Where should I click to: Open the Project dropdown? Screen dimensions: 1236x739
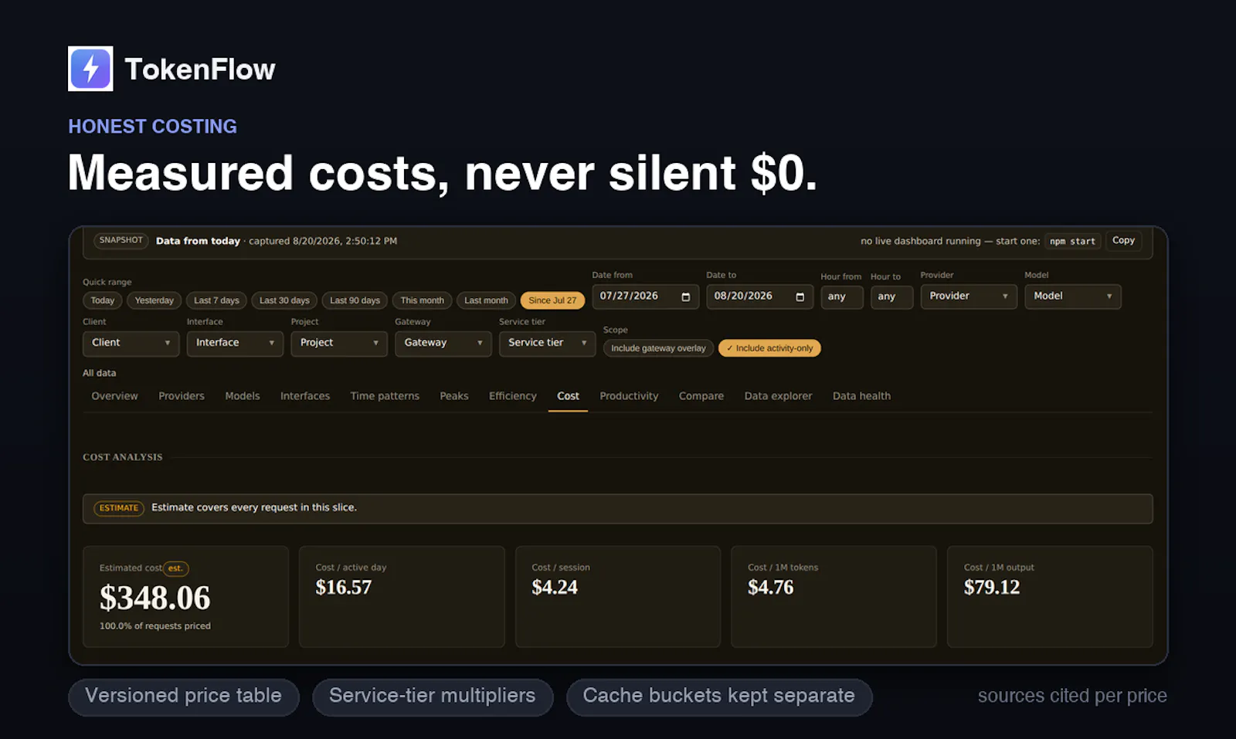[x=339, y=343]
